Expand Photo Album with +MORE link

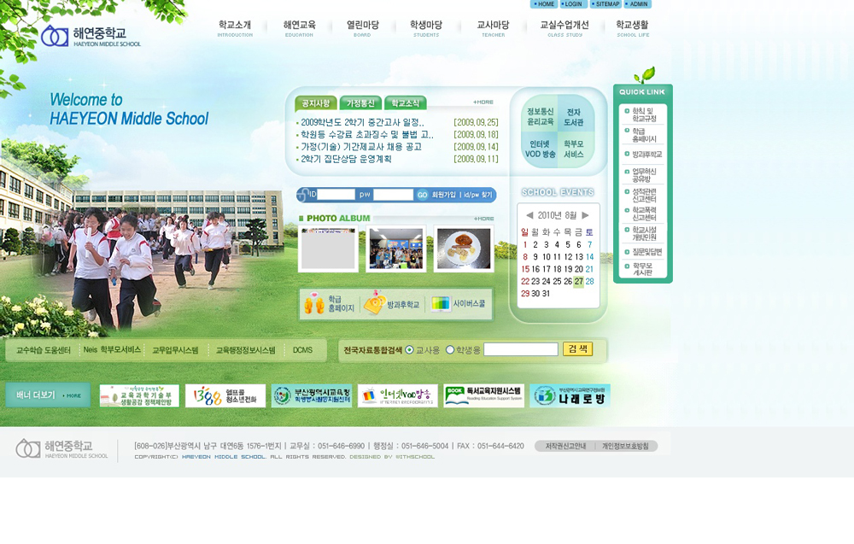click(x=483, y=219)
